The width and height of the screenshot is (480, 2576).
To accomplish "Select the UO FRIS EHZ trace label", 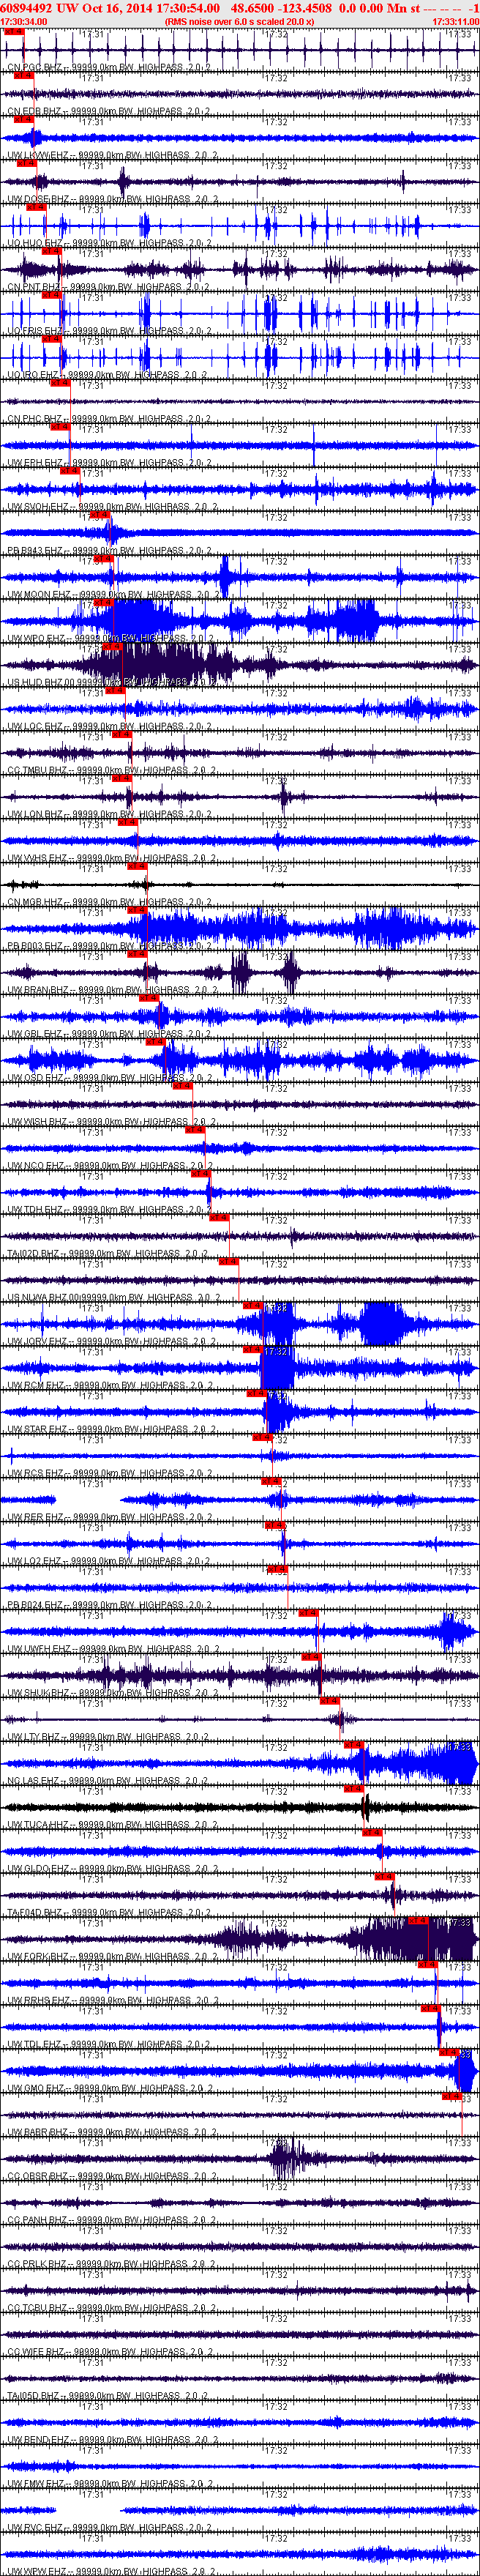I will click(111, 332).
